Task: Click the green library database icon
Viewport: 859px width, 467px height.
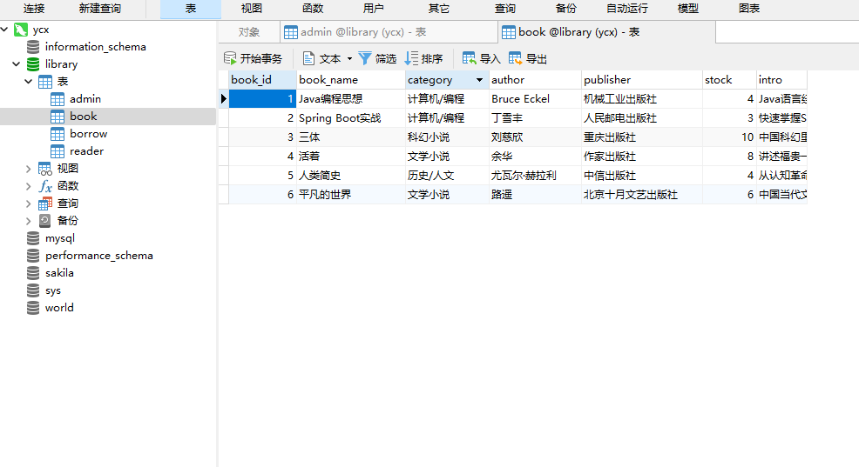Action: 33,64
